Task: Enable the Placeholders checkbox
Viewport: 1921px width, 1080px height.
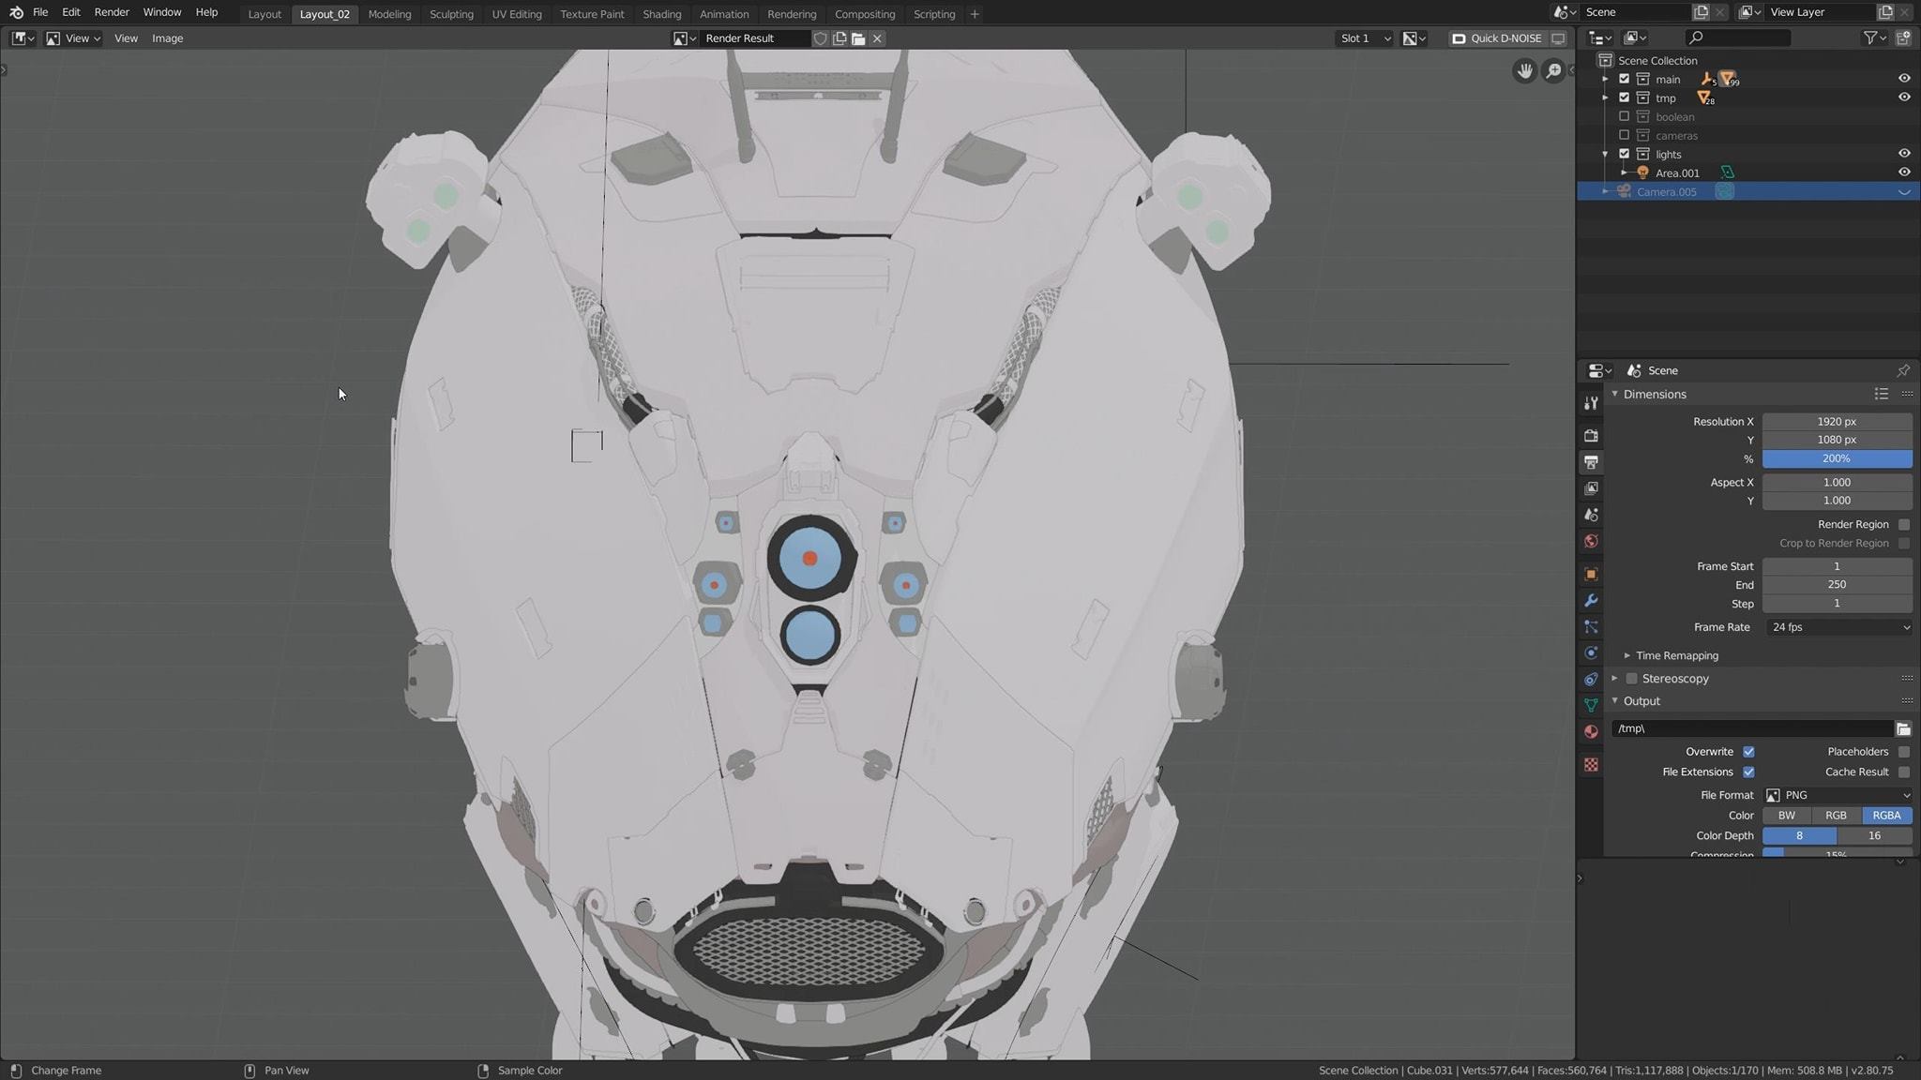Action: [x=1904, y=752]
